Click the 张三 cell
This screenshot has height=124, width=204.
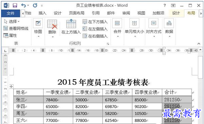pyautogui.click(x=28, y=100)
